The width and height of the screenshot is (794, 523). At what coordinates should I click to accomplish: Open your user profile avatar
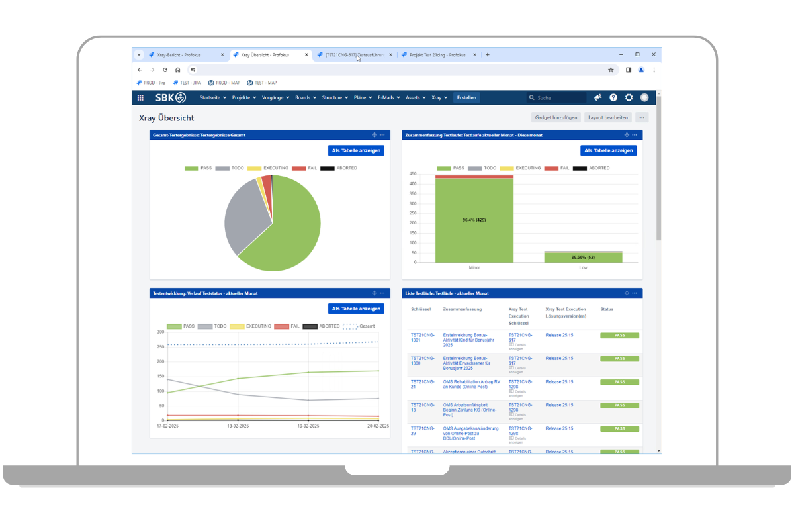click(x=644, y=97)
